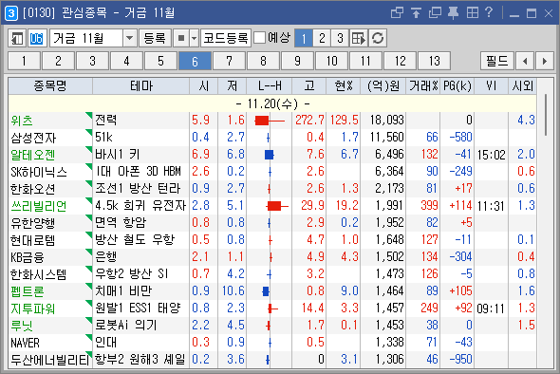Click the 11.20(수) date separator row

coord(272,104)
